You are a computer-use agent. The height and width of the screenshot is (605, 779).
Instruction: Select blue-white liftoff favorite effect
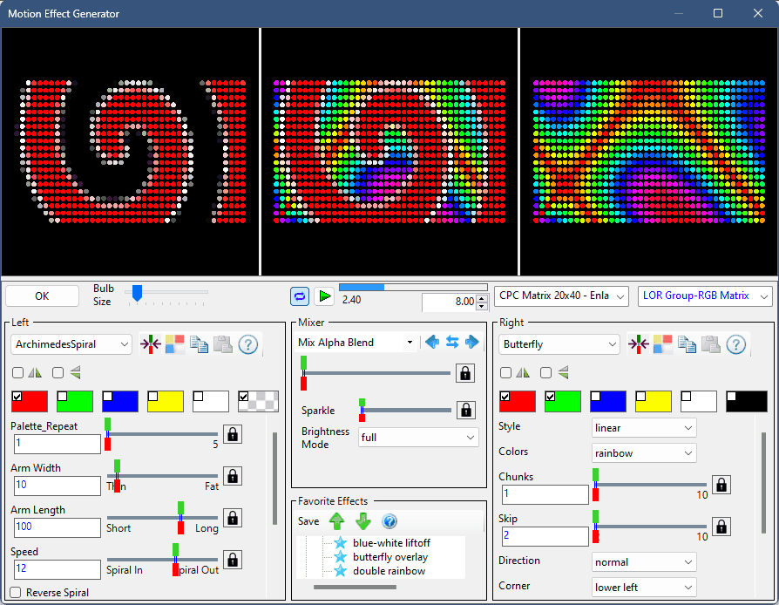point(391,543)
